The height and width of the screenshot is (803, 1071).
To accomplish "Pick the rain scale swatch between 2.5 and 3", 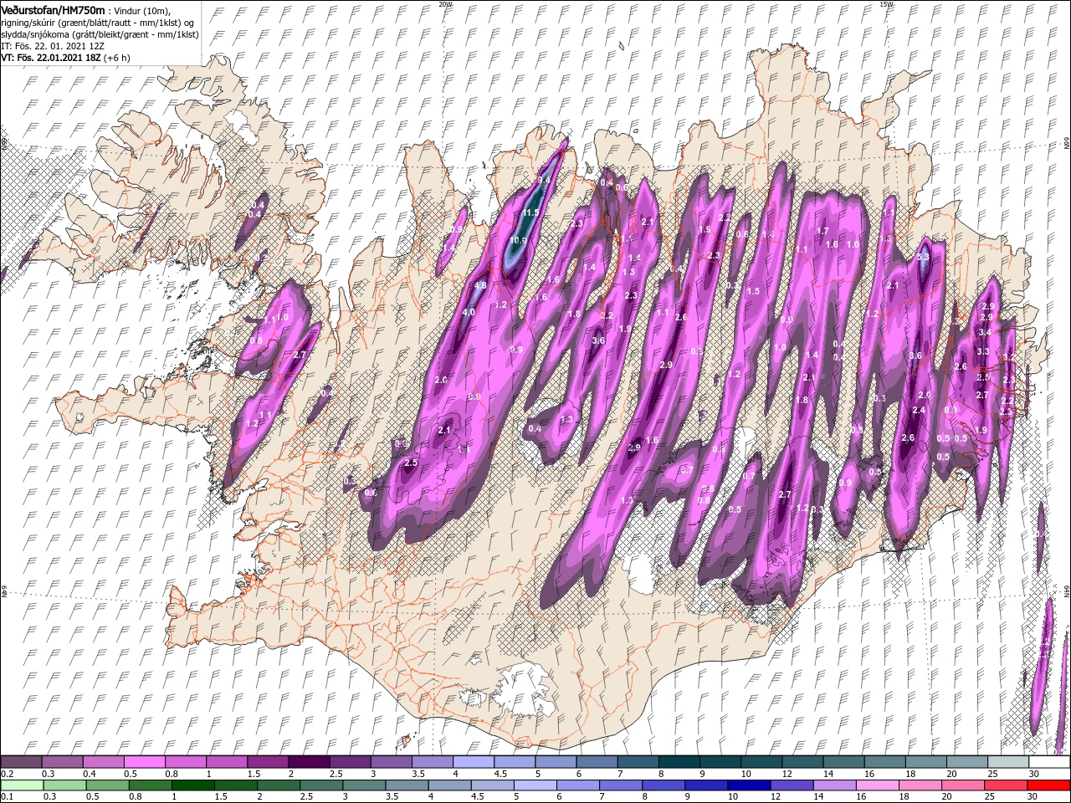I will pyautogui.click(x=322, y=785).
